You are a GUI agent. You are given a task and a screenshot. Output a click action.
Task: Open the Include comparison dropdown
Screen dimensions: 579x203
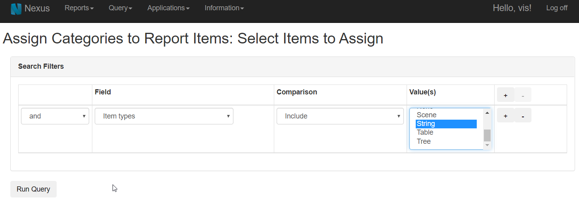tap(340, 116)
